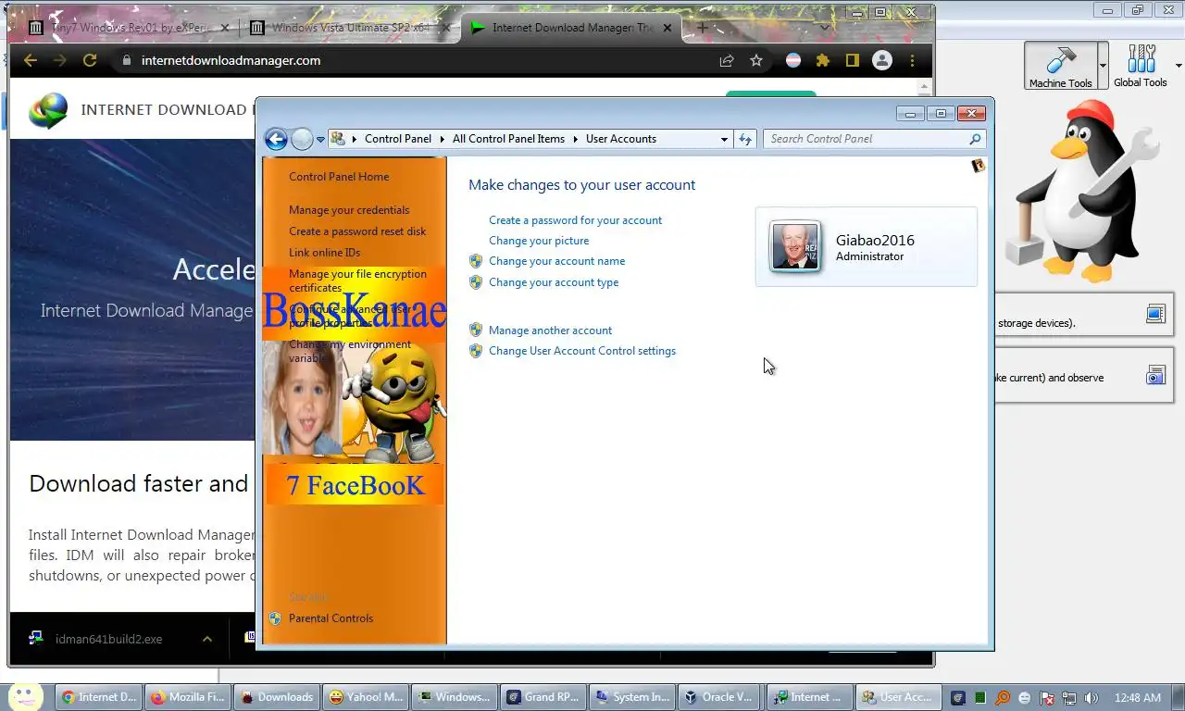Click Create a password for your account
The width and height of the screenshot is (1185, 711).
(x=575, y=220)
